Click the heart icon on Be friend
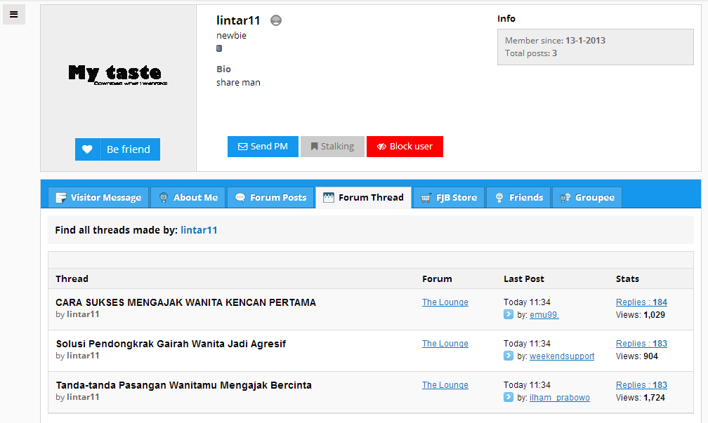This screenshot has width=708, height=423. (87, 149)
